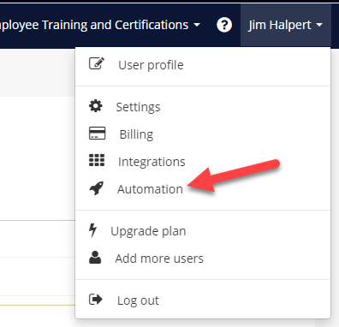Click the Automation rocket icon
This screenshot has height=327, width=339.
point(97,188)
